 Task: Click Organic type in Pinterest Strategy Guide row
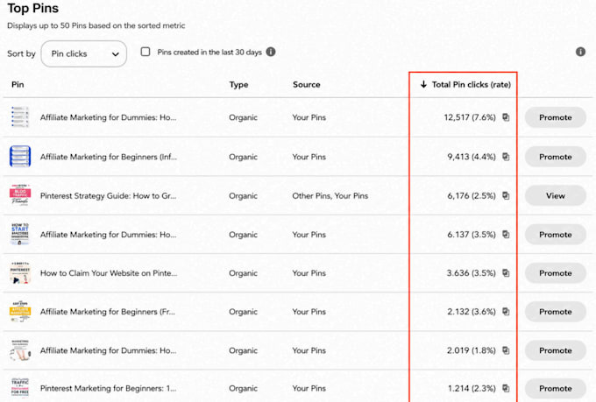pos(243,196)
